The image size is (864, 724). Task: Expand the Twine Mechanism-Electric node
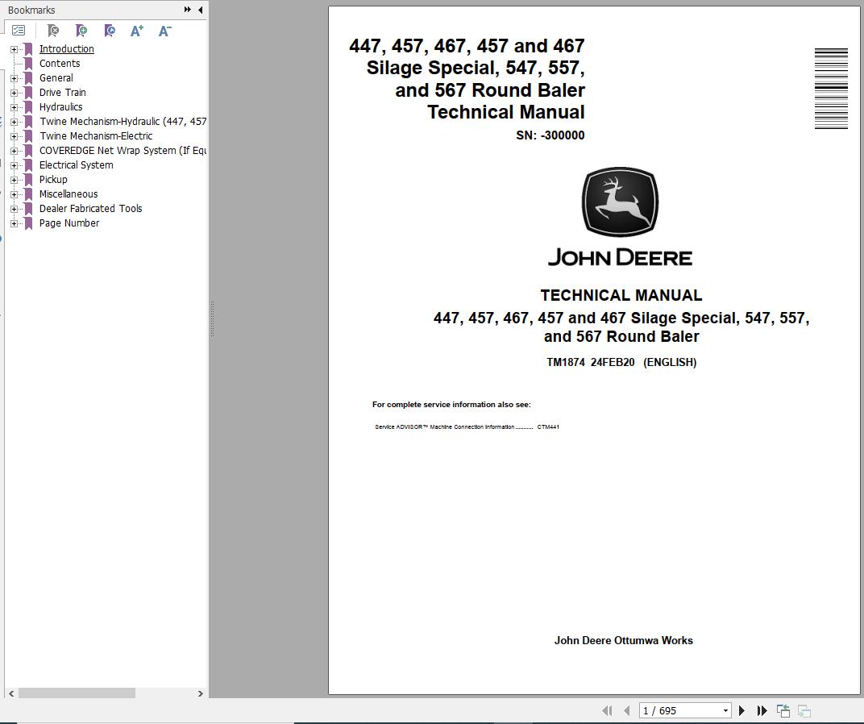pyautogui.click(x=14, y=137)
